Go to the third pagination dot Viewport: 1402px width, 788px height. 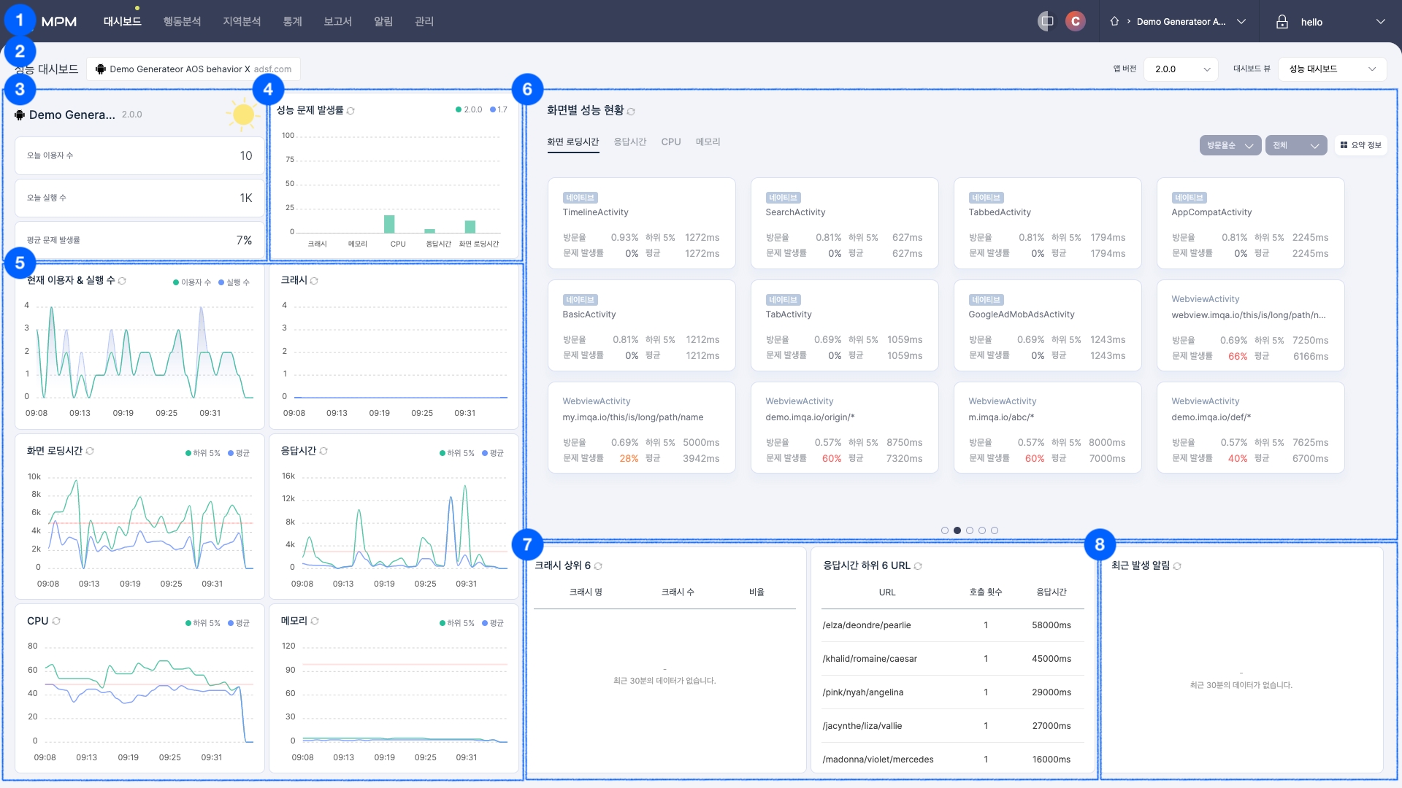[x=970, y=530]
